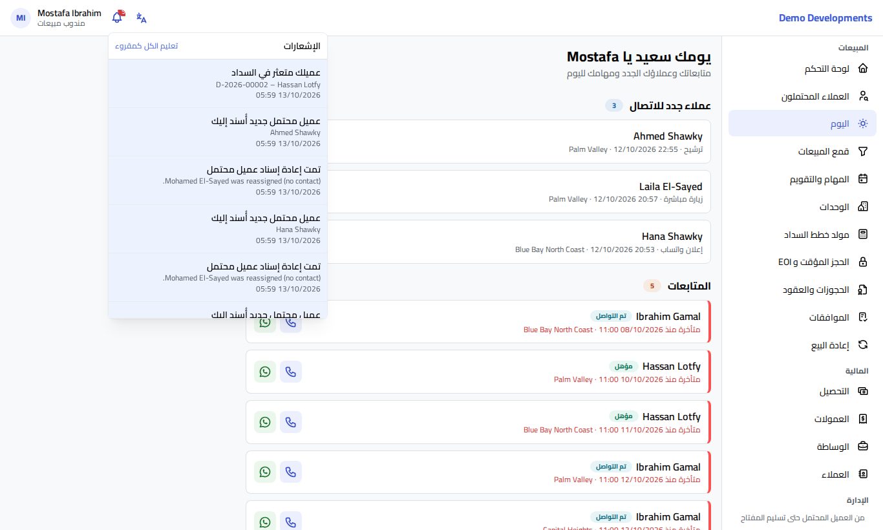Call Hassan Lotfy on the 10/10/2026 Palm Valley follow-up

(291, 372)
